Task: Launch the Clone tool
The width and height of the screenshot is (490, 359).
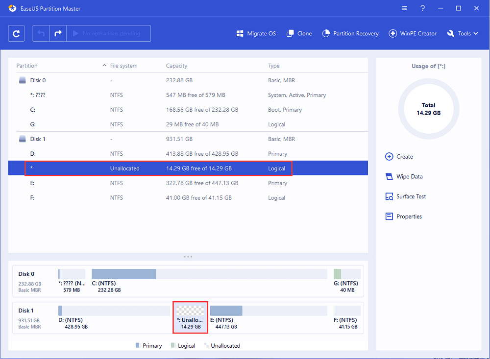Action: tap(299, 33)
